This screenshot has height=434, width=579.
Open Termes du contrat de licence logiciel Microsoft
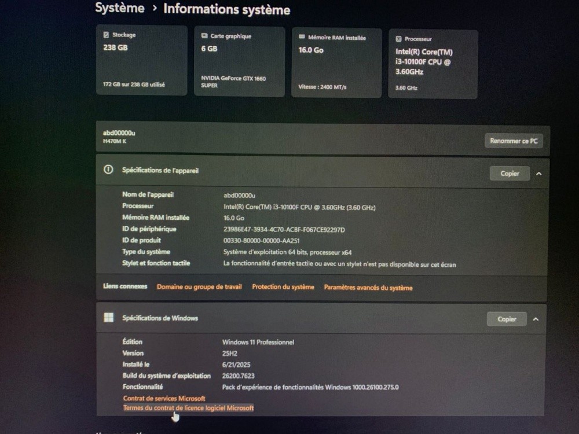[188, 408]
